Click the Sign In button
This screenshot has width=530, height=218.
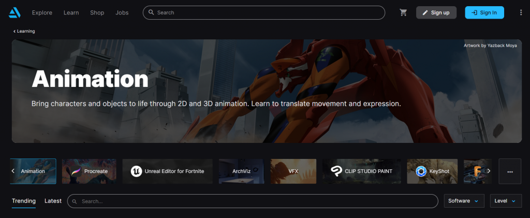(x=484, y=12)
